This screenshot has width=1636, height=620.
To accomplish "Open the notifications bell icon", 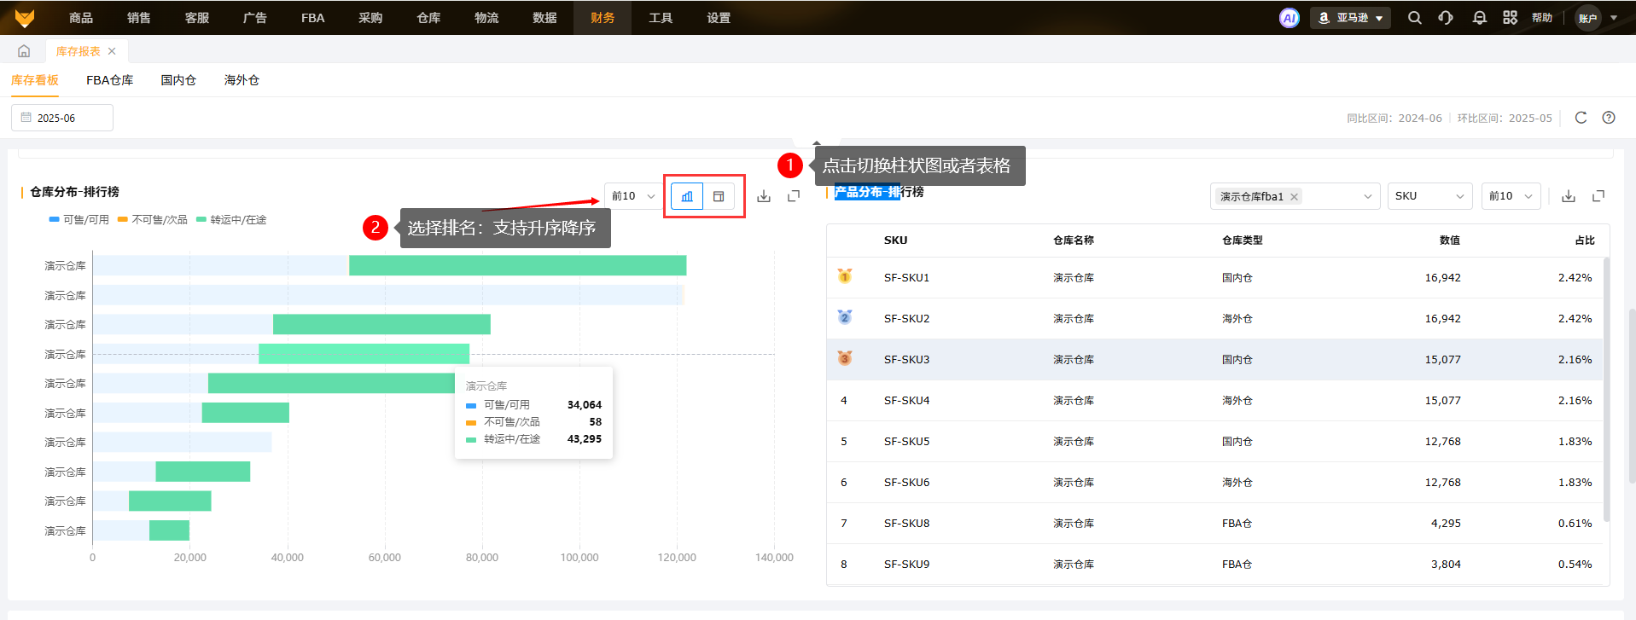I will click(1480, 18).
